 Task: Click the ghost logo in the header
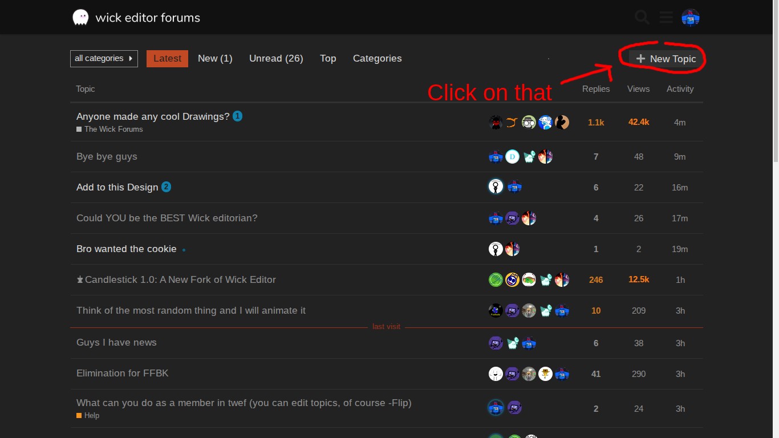[x=80, y=18]
